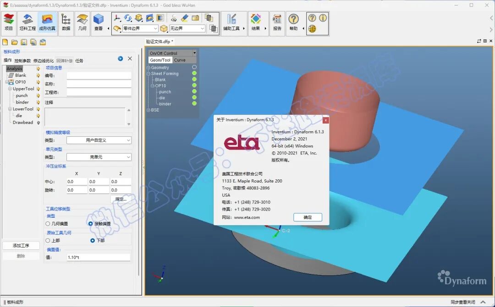Click the info circle icon in toolbar
Screen dimensions: 495x307
point(323,18)
